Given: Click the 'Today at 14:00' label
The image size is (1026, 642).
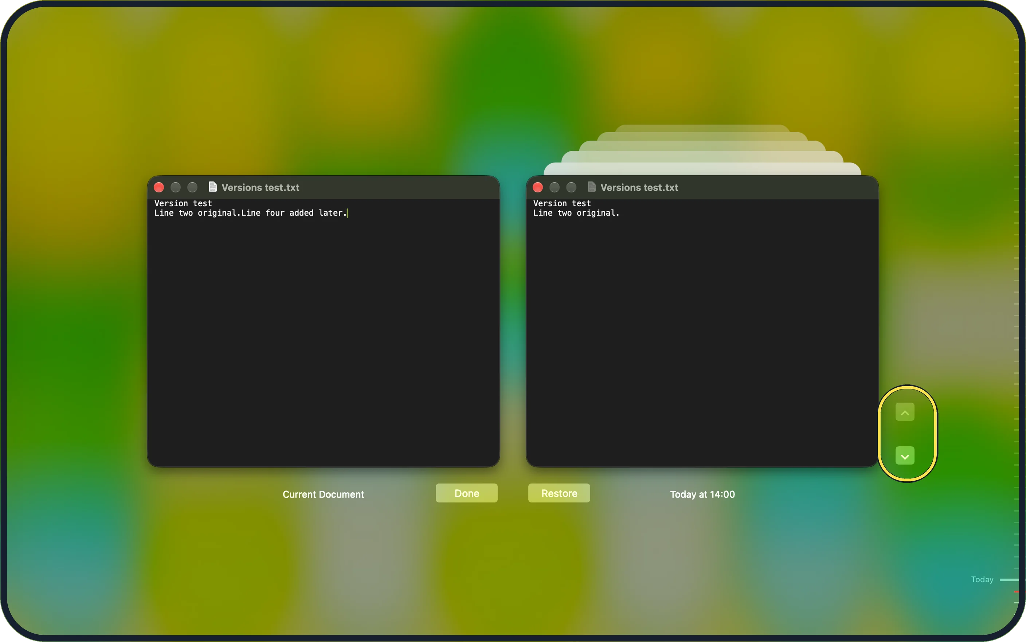Looking at the screenshot, I should pos(702,494).
